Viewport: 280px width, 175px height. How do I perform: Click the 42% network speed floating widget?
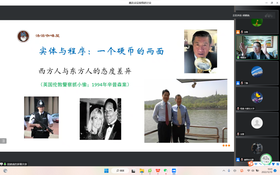266,159
